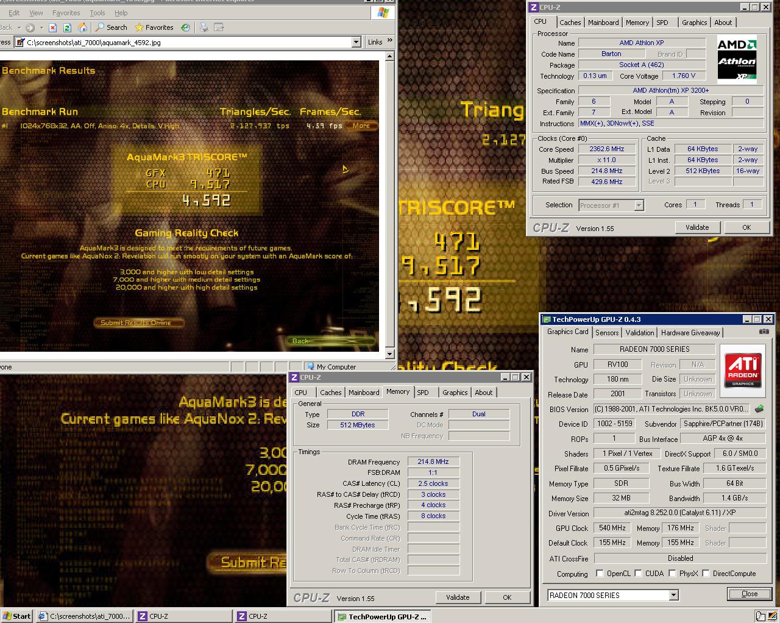Enable the OpenCL checkbox in GPU-Z
The image size is (780, 623).
[600, 574]
